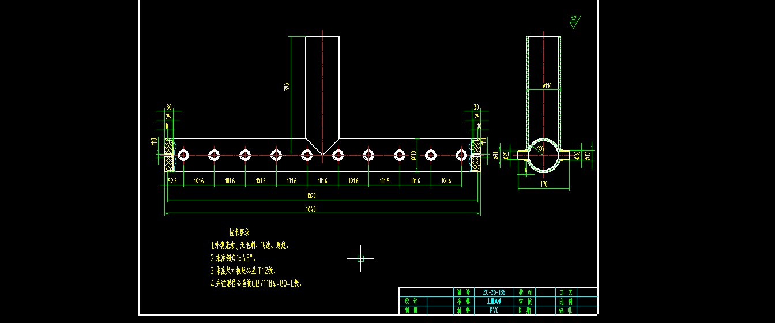Select the first hole circle from left
This screenshot has height=323, width=775.
(x=183, y=155)
